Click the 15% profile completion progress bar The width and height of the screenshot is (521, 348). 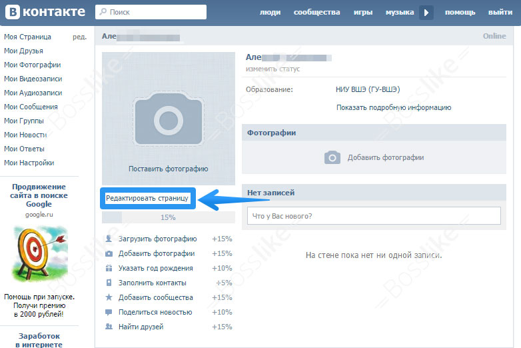coord(169,217)
